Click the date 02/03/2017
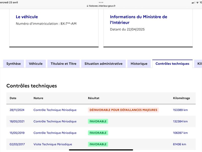 [17, 144]
